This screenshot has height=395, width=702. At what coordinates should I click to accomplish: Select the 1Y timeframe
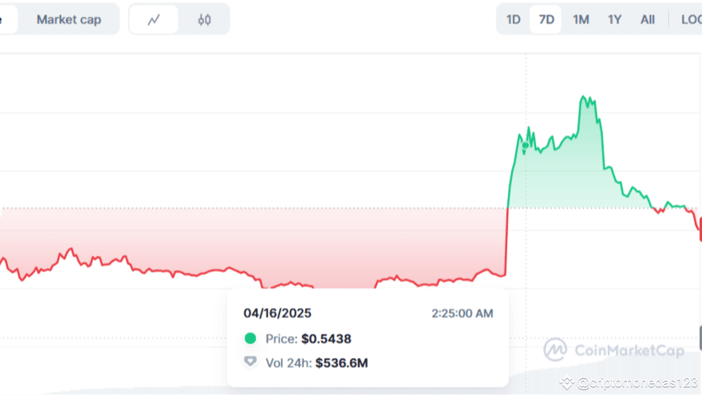614,19
